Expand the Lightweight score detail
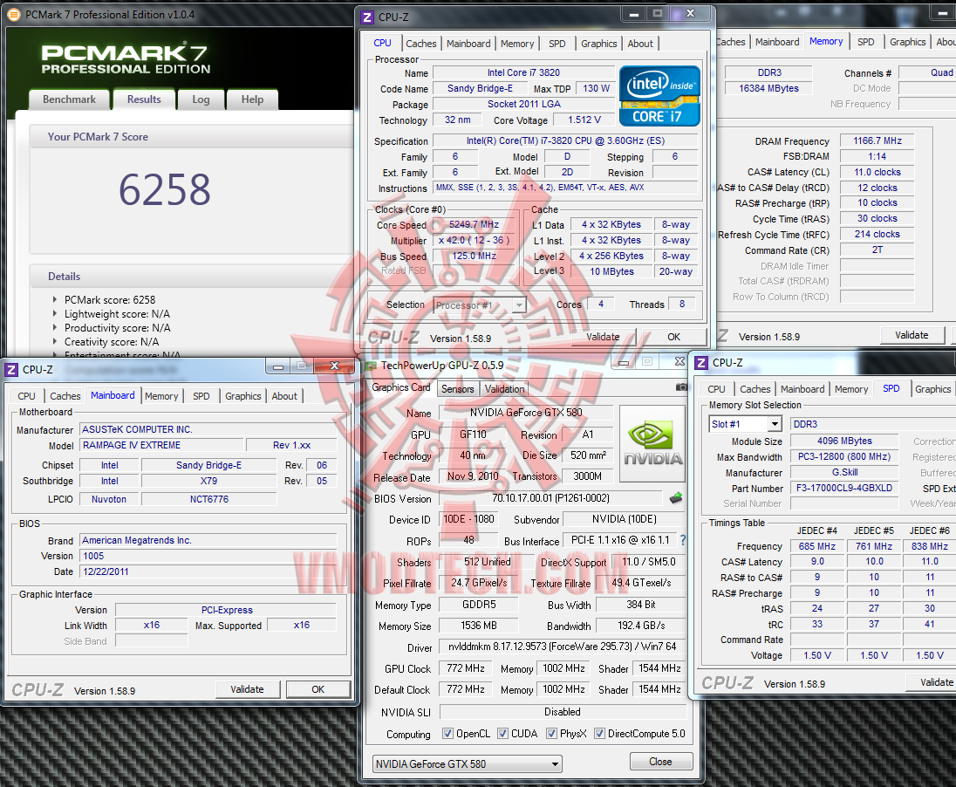 click(55, 313)
